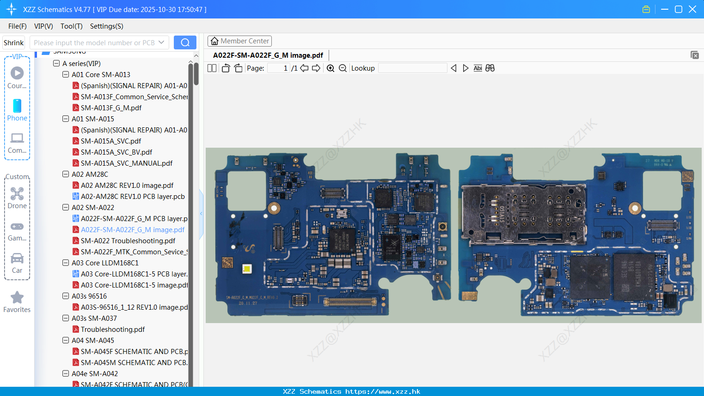
Task: Select the Phone sidebar category
Action: pyautogui.click(x=17, y=110)
